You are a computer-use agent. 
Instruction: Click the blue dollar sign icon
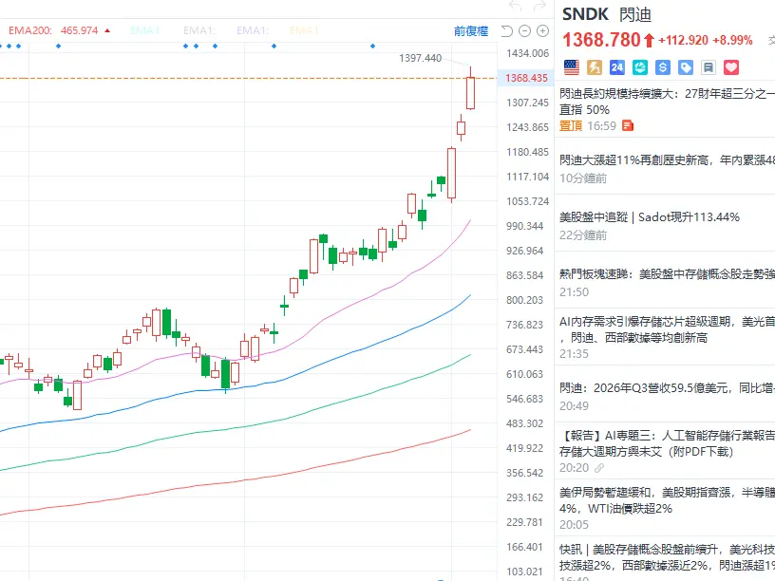coord(663,67)
